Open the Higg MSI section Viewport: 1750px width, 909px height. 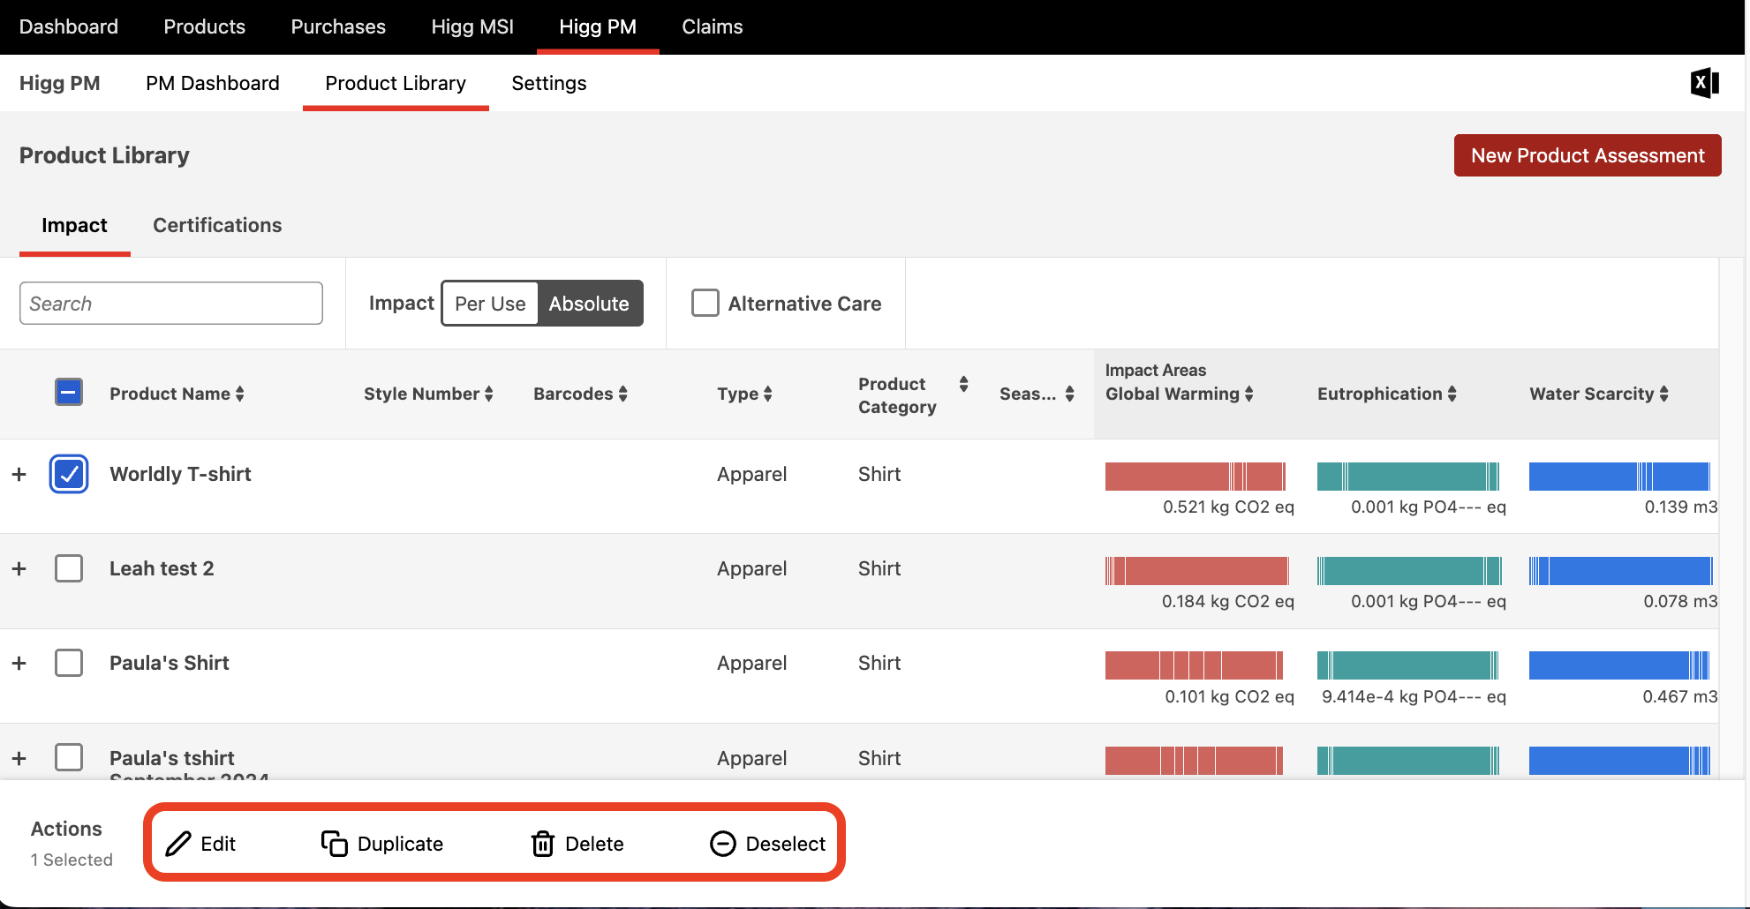click(472, 26)
